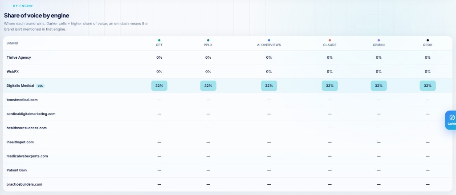Click the teal dot above PPLX

pos(208,41)
